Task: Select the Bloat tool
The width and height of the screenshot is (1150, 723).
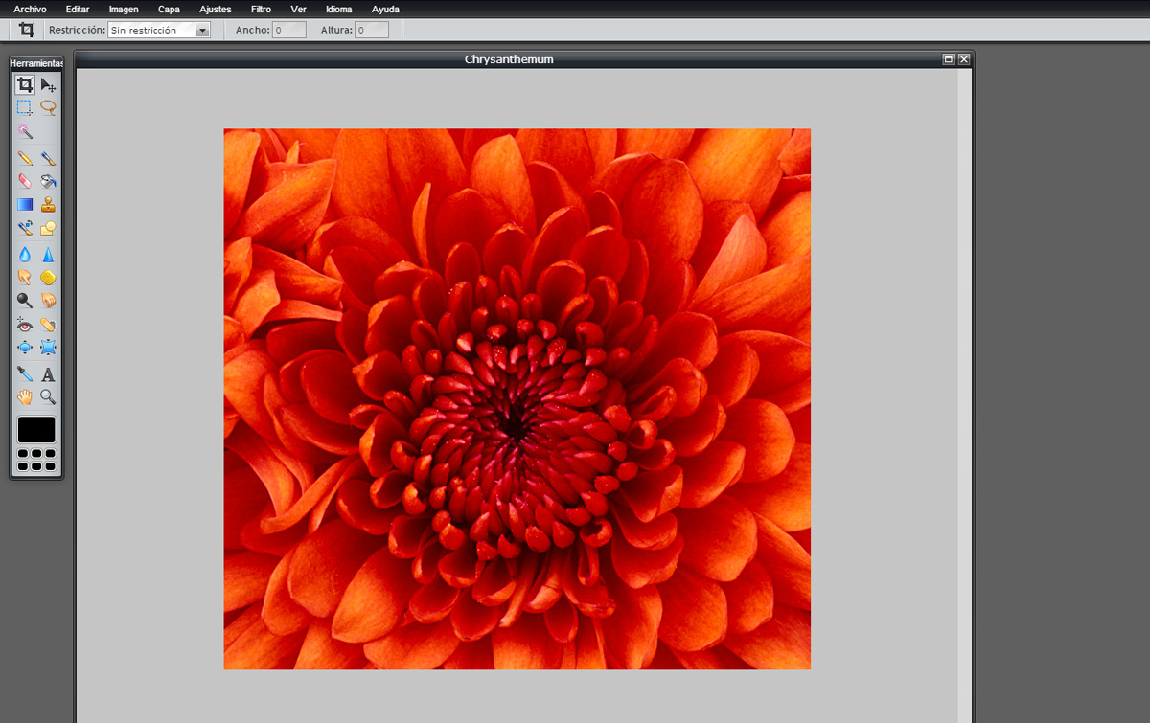Action: tap(25, 348)
